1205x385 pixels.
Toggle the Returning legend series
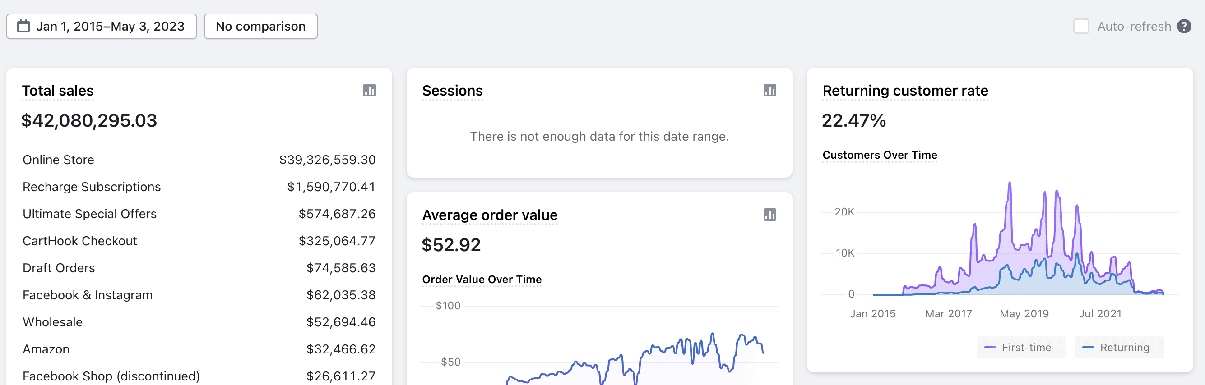[x=1119, y=347]
